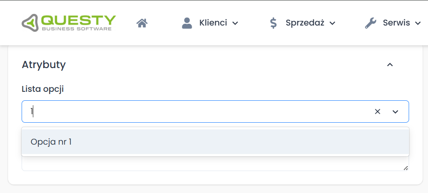Click the text area resize handle
428x193 pixels.
[x=406, y=168]
